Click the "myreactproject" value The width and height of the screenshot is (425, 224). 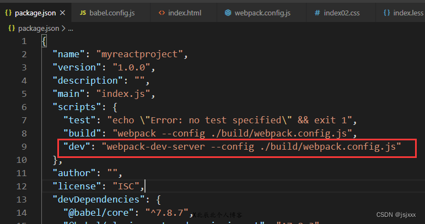pos(139,54)
